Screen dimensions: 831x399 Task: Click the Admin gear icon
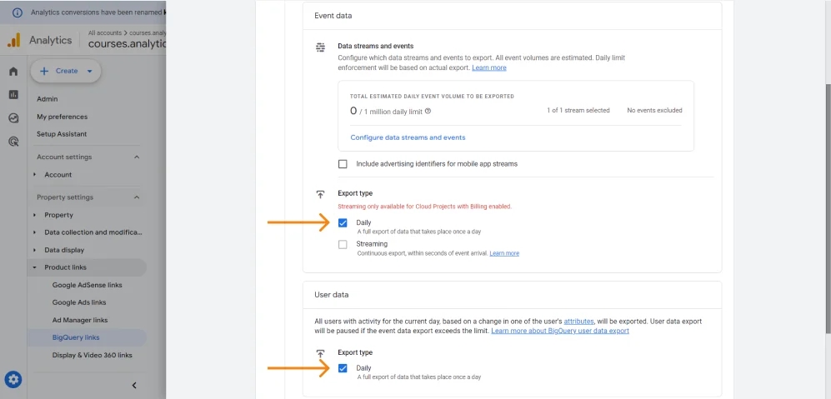pyautogui.click(x=13, y=379)
